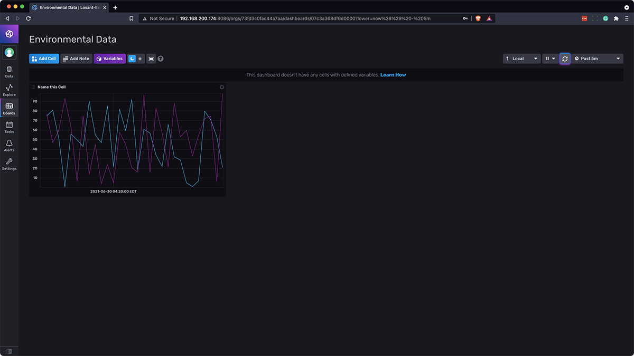634x356 pixels.
Task: Open the user account avatar menu
Action: point(9,52)
